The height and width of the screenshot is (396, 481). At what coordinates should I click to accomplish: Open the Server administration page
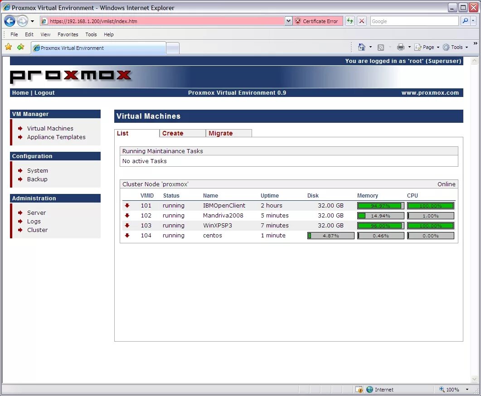coord(36,212)
